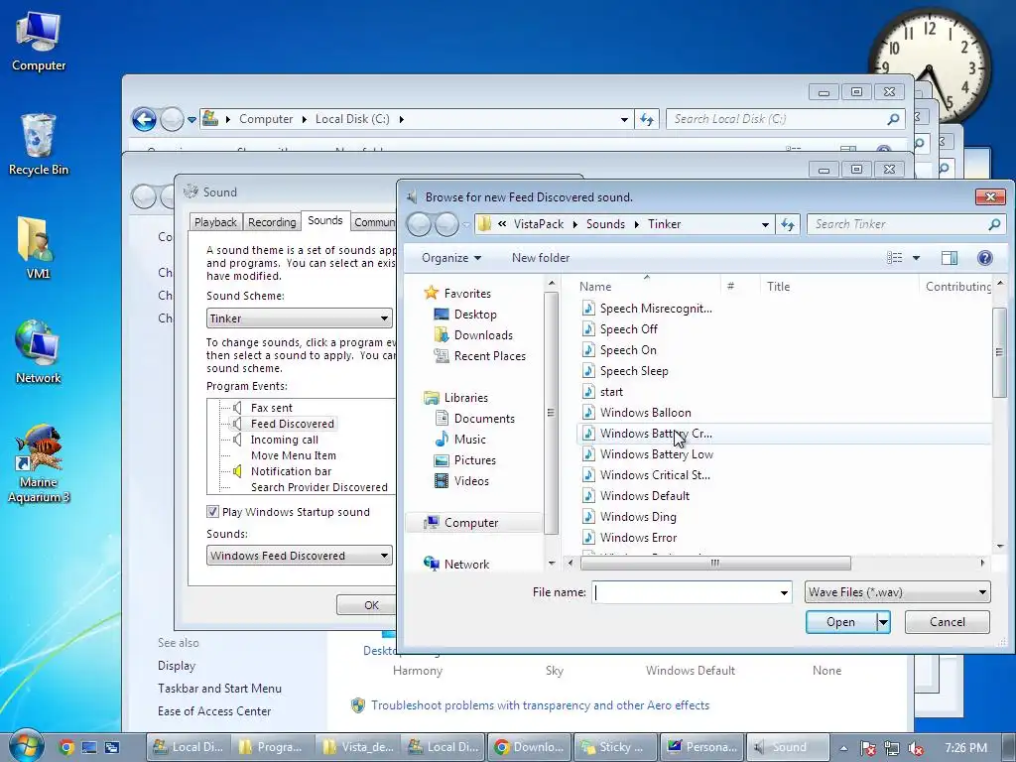Click the file list vertical scrollbar thumb
1016x762 pixels.
point(998,352)
